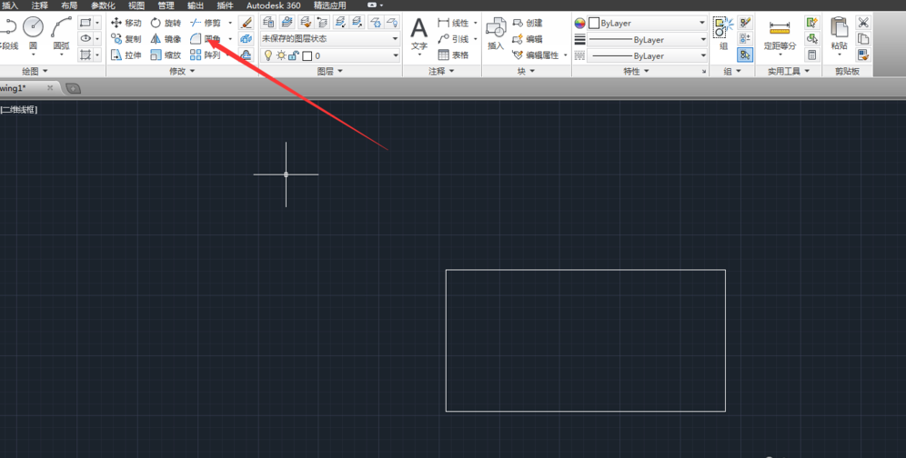
Task: Select the Rectangle drawing tool icon
Action: coord(86,23)
